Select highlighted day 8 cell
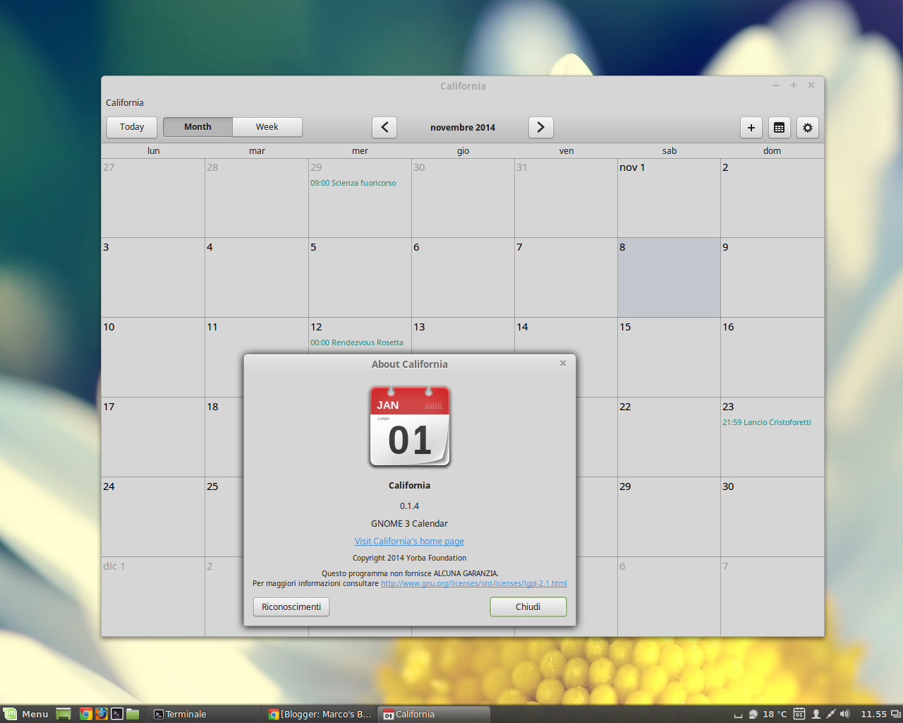This screenshot has height=723, width=903. pos(669,277)
